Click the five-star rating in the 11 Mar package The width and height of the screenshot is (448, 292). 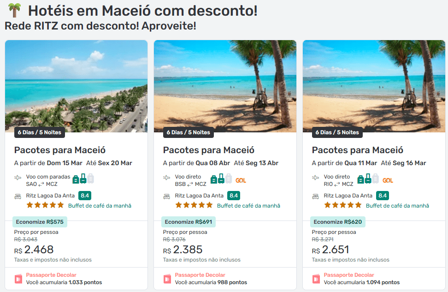342,205
